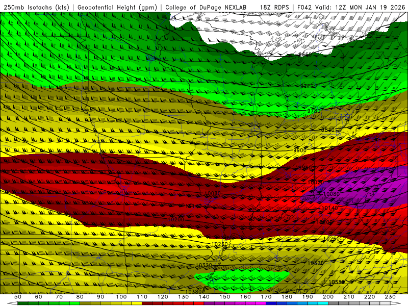Image resolution: width=408 pixels, height=306 pixels.
Task: Click the colorbar value 170
Action: click(266, 297)
